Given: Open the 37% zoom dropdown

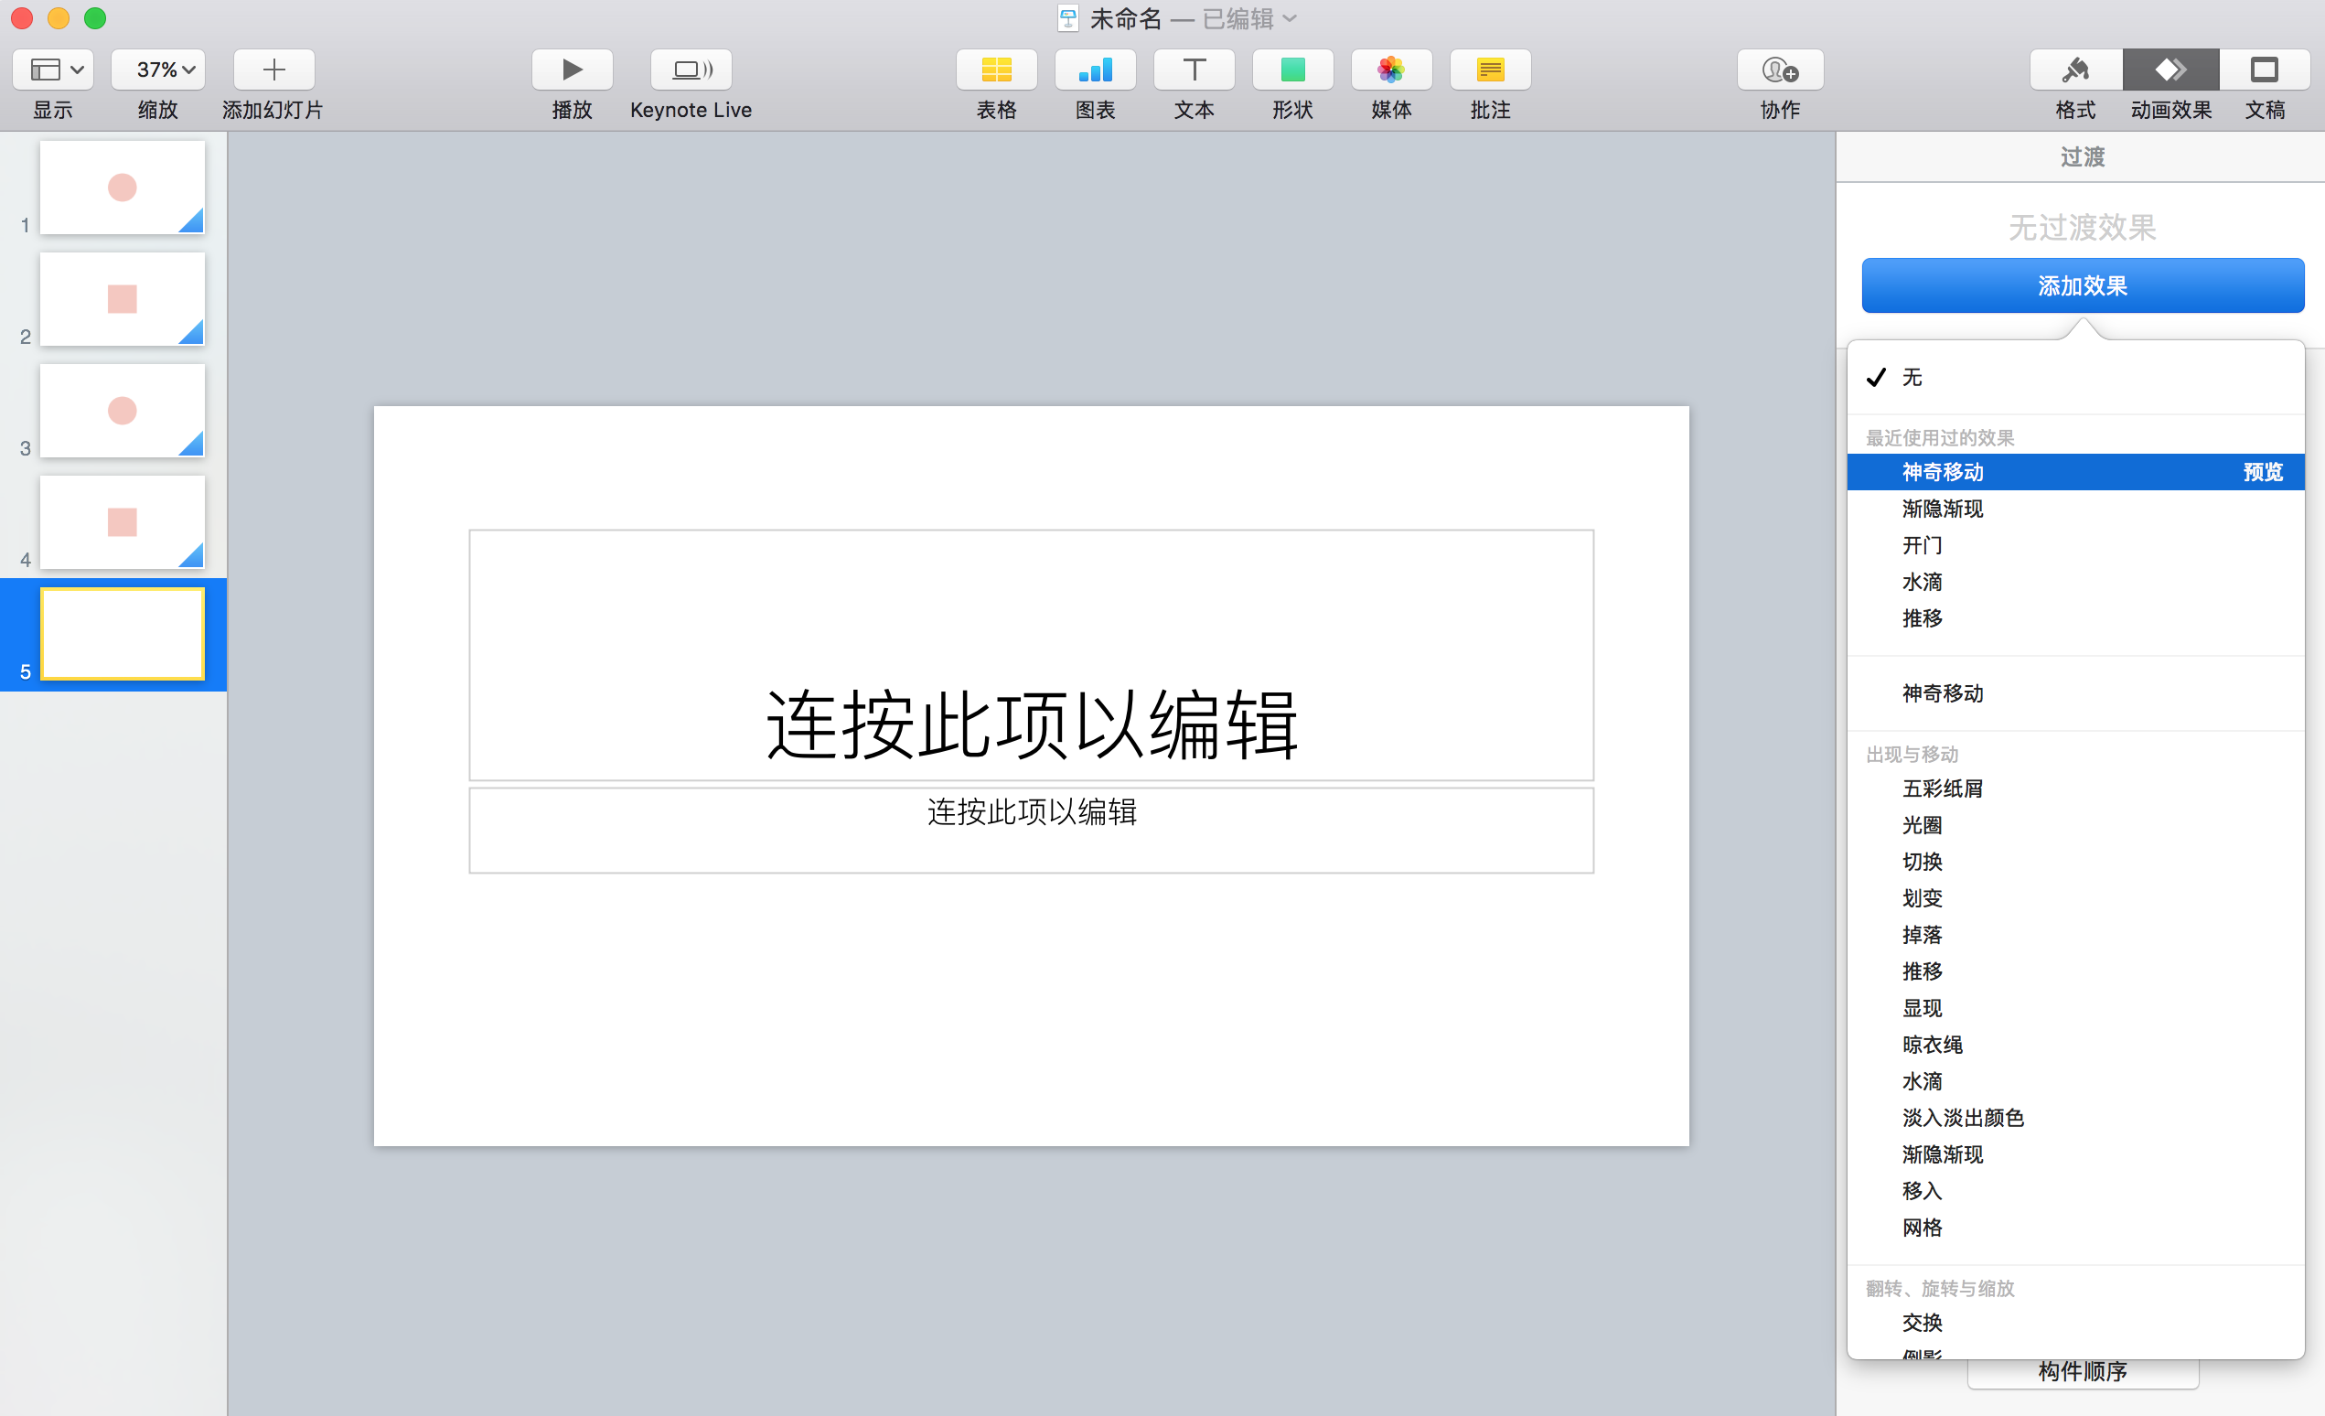Looking at the screenshot, I should coord(157,70).
